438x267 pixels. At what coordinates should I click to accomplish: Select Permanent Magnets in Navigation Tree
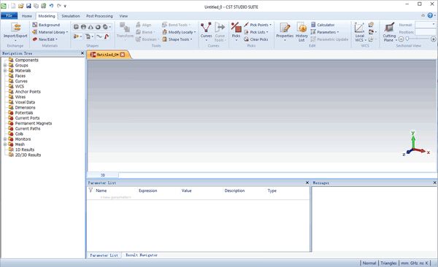(x=34, y=123)
